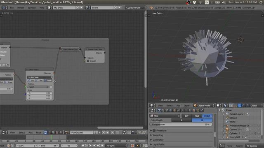Expand the Light Paths panel
Image resolution: width=264 pixels, height=148 pixels.
click(x=151, y=144)
